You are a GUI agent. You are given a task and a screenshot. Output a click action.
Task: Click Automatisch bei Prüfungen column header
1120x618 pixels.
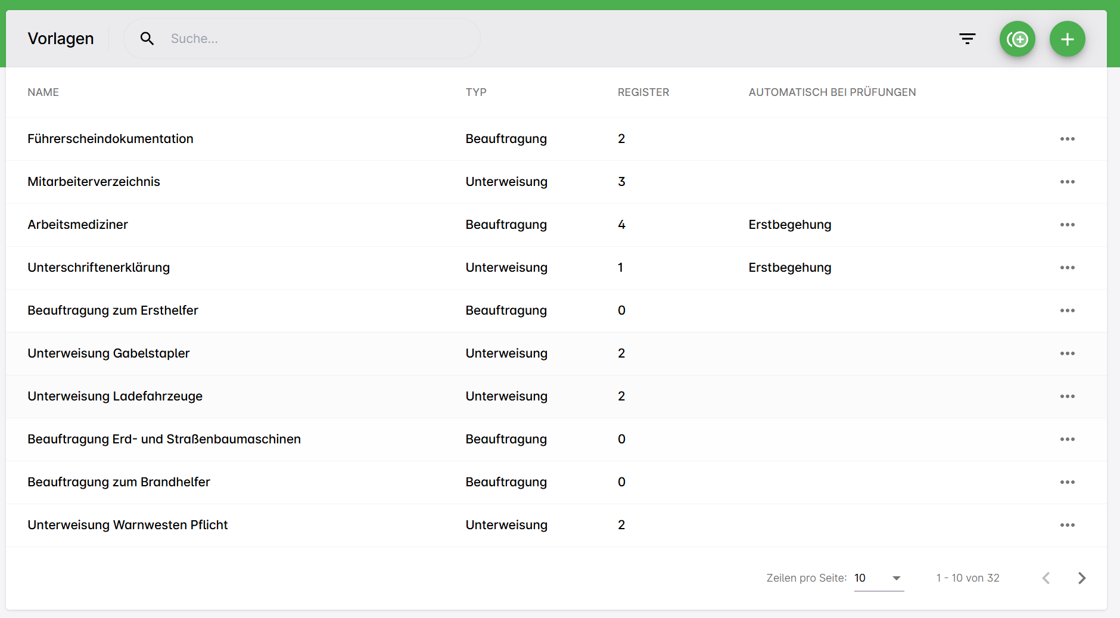832,92
